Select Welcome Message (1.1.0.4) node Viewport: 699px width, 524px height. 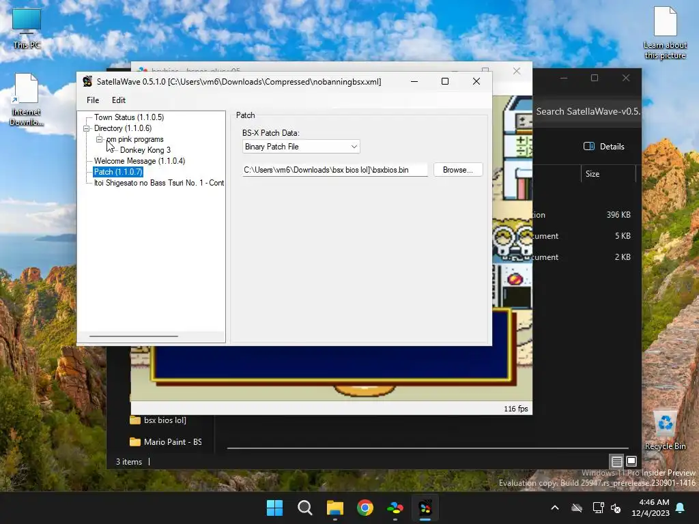[x=139, y=161]
